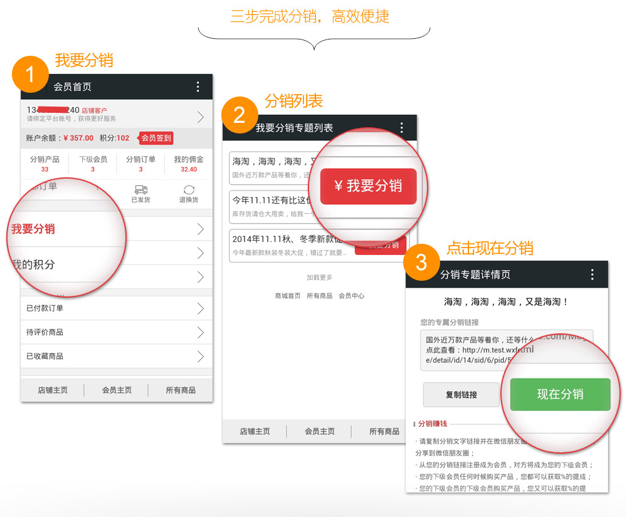The height and width of the screenshot is (517, 627).
Task: Tap the red 会员签到 badge
Action: click(155, 138)
